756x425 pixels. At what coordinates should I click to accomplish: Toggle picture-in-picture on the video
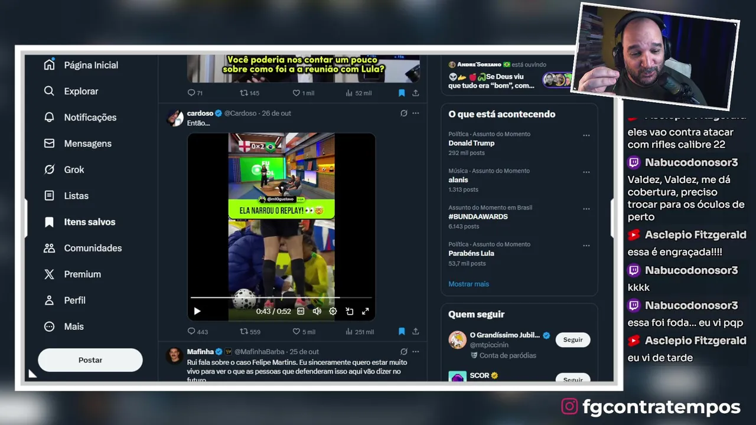pyautogui.click(x=349, y=311)
